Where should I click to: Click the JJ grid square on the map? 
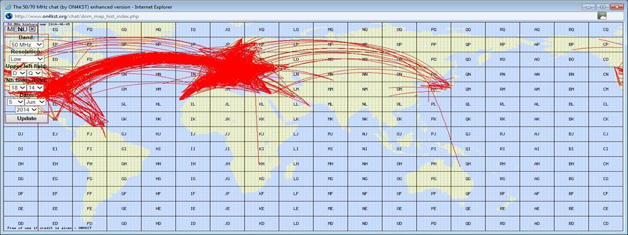[228, 134]
